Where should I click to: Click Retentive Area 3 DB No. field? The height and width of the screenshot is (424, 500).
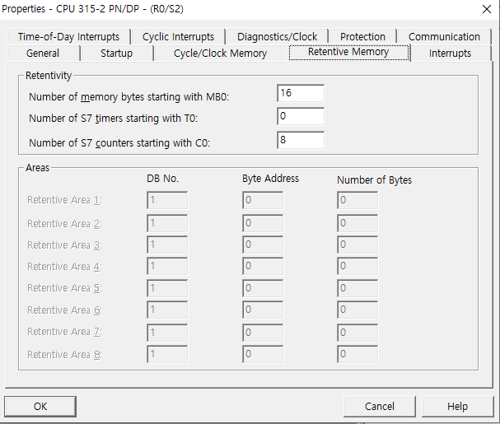[167, 245]
